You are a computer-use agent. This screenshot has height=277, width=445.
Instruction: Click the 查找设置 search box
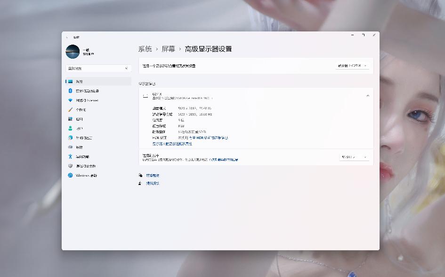tap(97, 68)
